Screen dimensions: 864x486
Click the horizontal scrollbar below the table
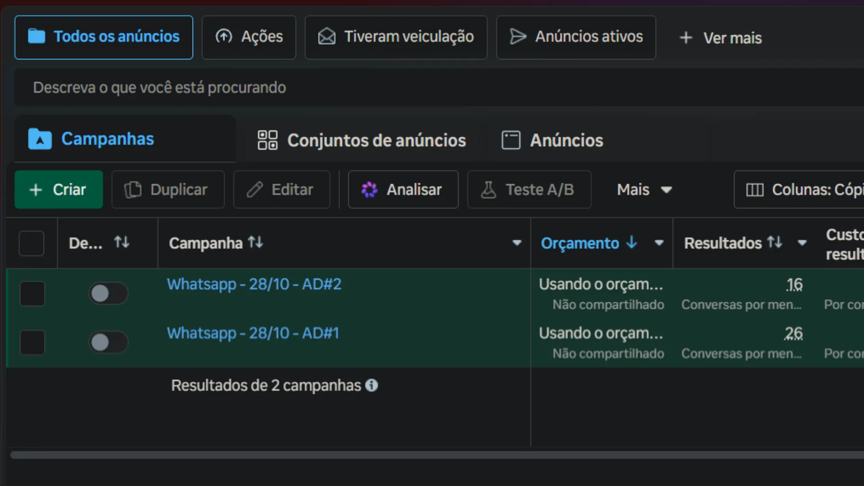pyautogui.click(x=436, y=455)
